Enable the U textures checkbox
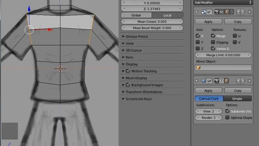This screenshot has width=259, height=146. click(x=235, y=36)
